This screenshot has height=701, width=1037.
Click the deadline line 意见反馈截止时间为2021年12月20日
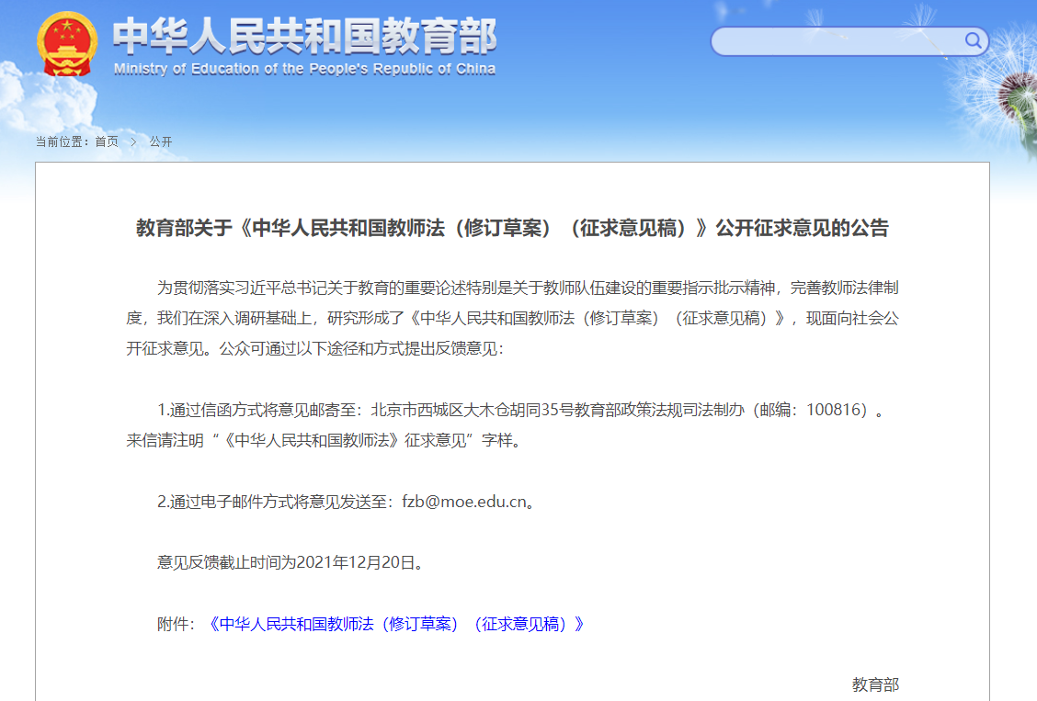[291, 562]
